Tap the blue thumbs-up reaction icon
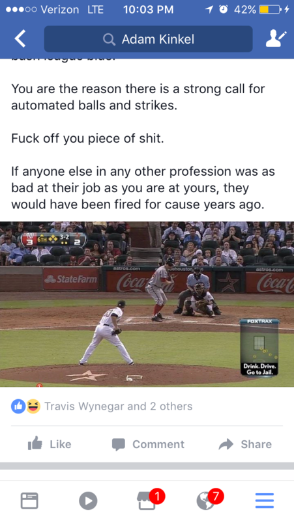Screen dimensions: 294x521 point(18,406)
